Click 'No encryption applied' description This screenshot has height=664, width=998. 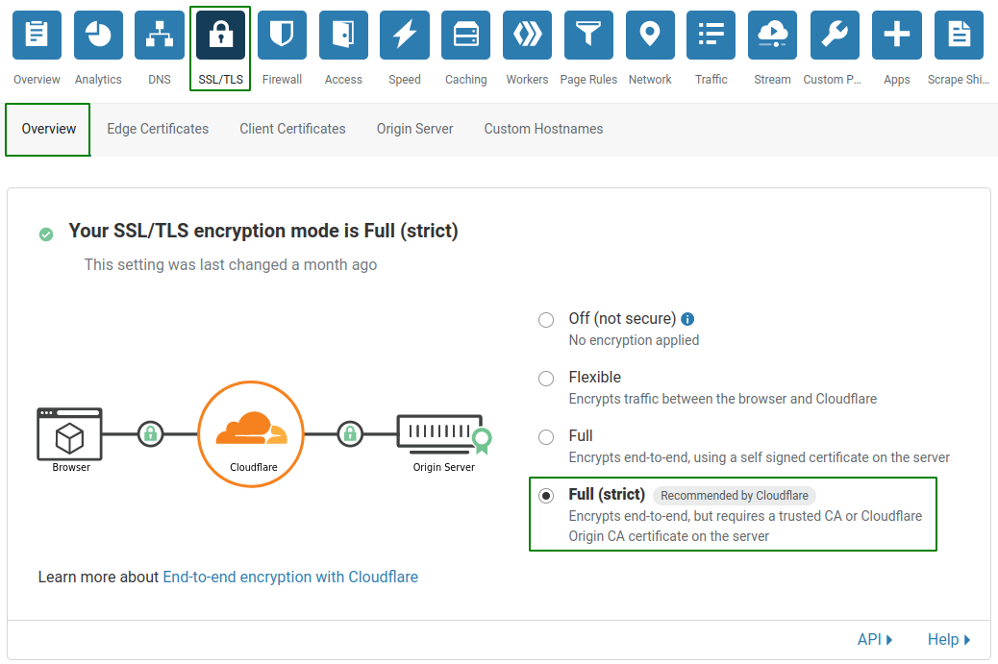click(x=634, y=340)
